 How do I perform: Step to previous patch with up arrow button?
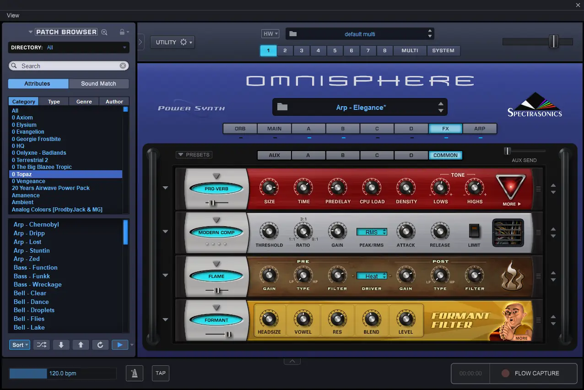[81, 345]
